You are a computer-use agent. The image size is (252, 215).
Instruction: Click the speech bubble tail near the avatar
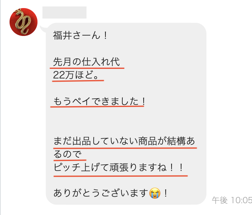point(43,29)
